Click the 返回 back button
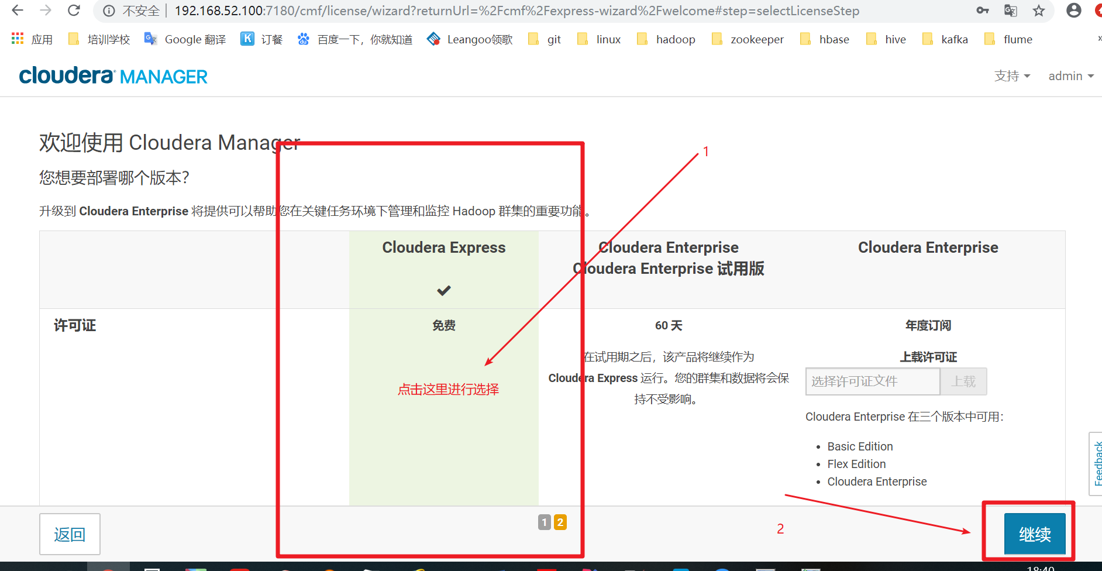The image size is (1102, 571). tap(70, 534)
